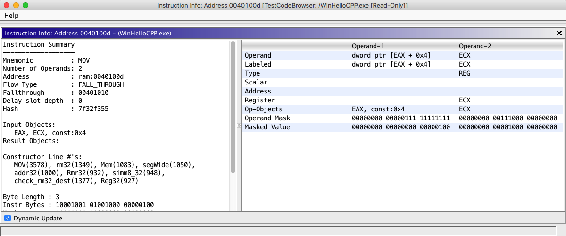Screen dimensions: 566x236
Task: Open the Help menu
Action: coord(11,16)
